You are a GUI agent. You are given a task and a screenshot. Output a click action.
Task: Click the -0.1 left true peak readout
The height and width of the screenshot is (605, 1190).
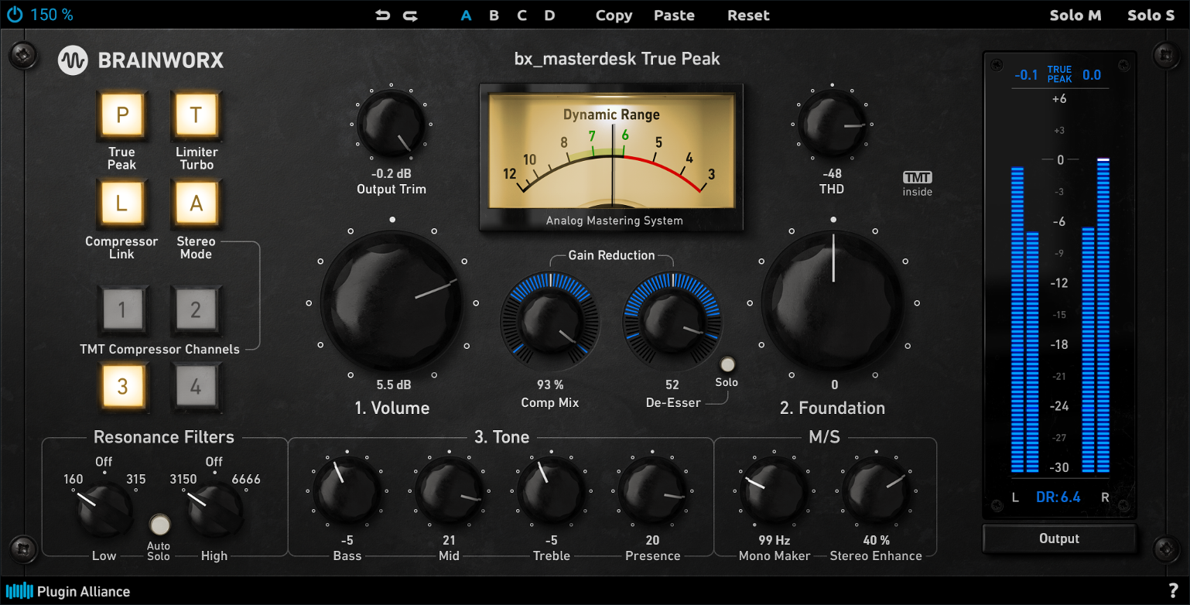1026,75
